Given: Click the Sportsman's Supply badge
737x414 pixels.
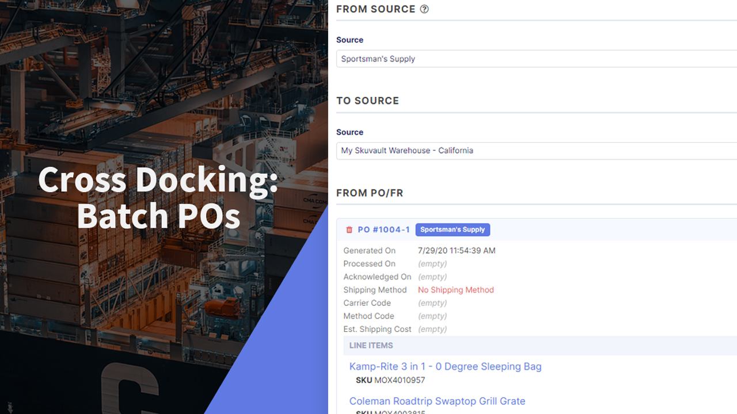Looking at the screenshot, I should point(453,230).
